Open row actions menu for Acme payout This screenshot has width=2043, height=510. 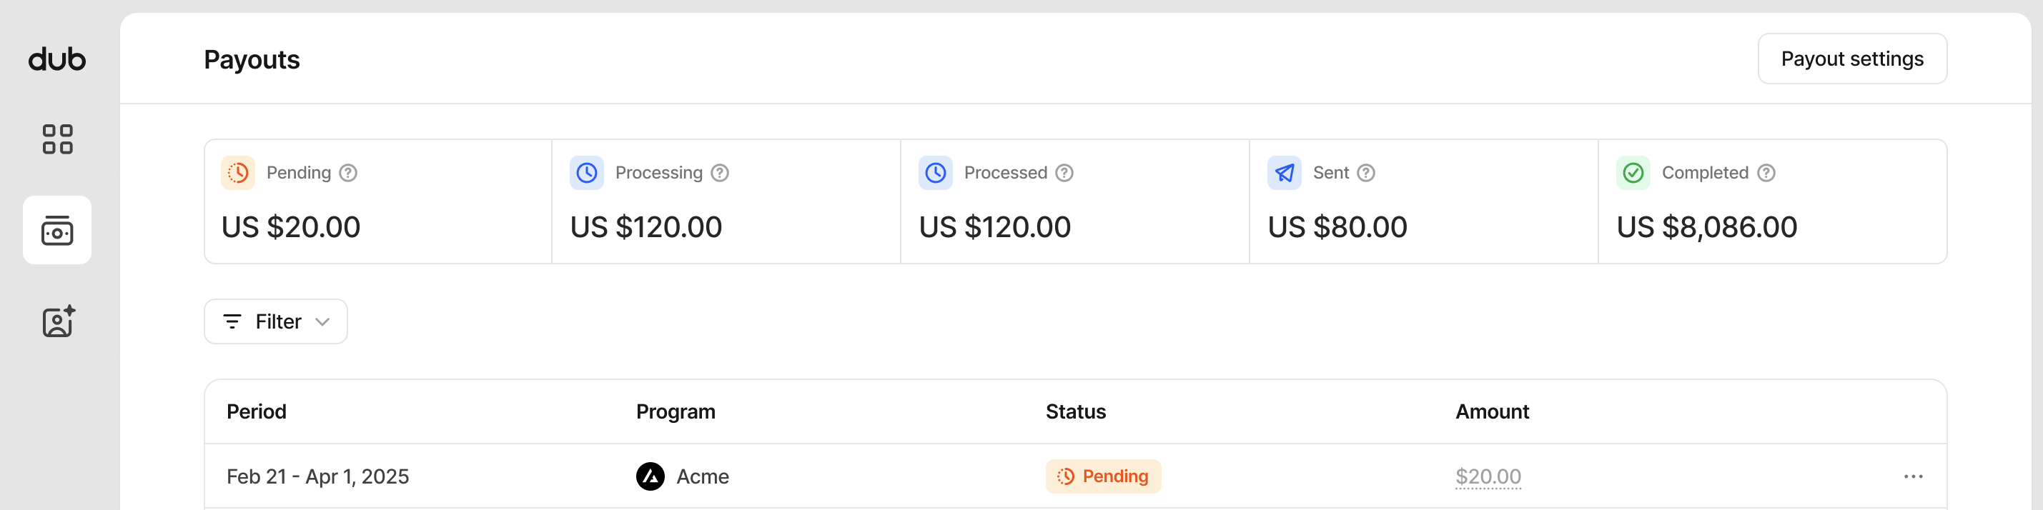click(1913, 476)
